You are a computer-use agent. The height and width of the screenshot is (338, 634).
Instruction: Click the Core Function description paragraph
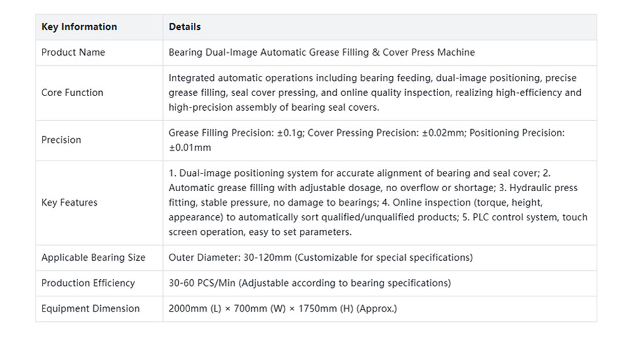pos(375,92)
